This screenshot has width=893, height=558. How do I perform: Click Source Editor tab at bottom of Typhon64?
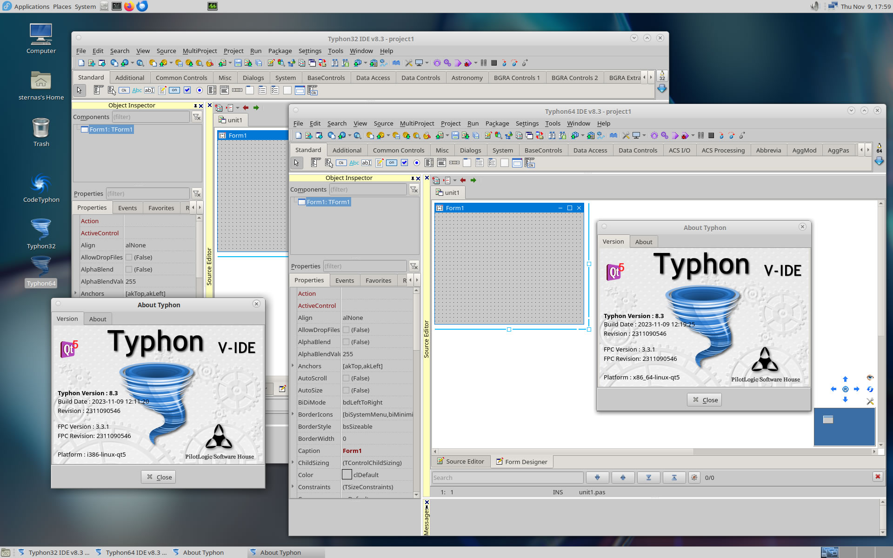point(460,461)
